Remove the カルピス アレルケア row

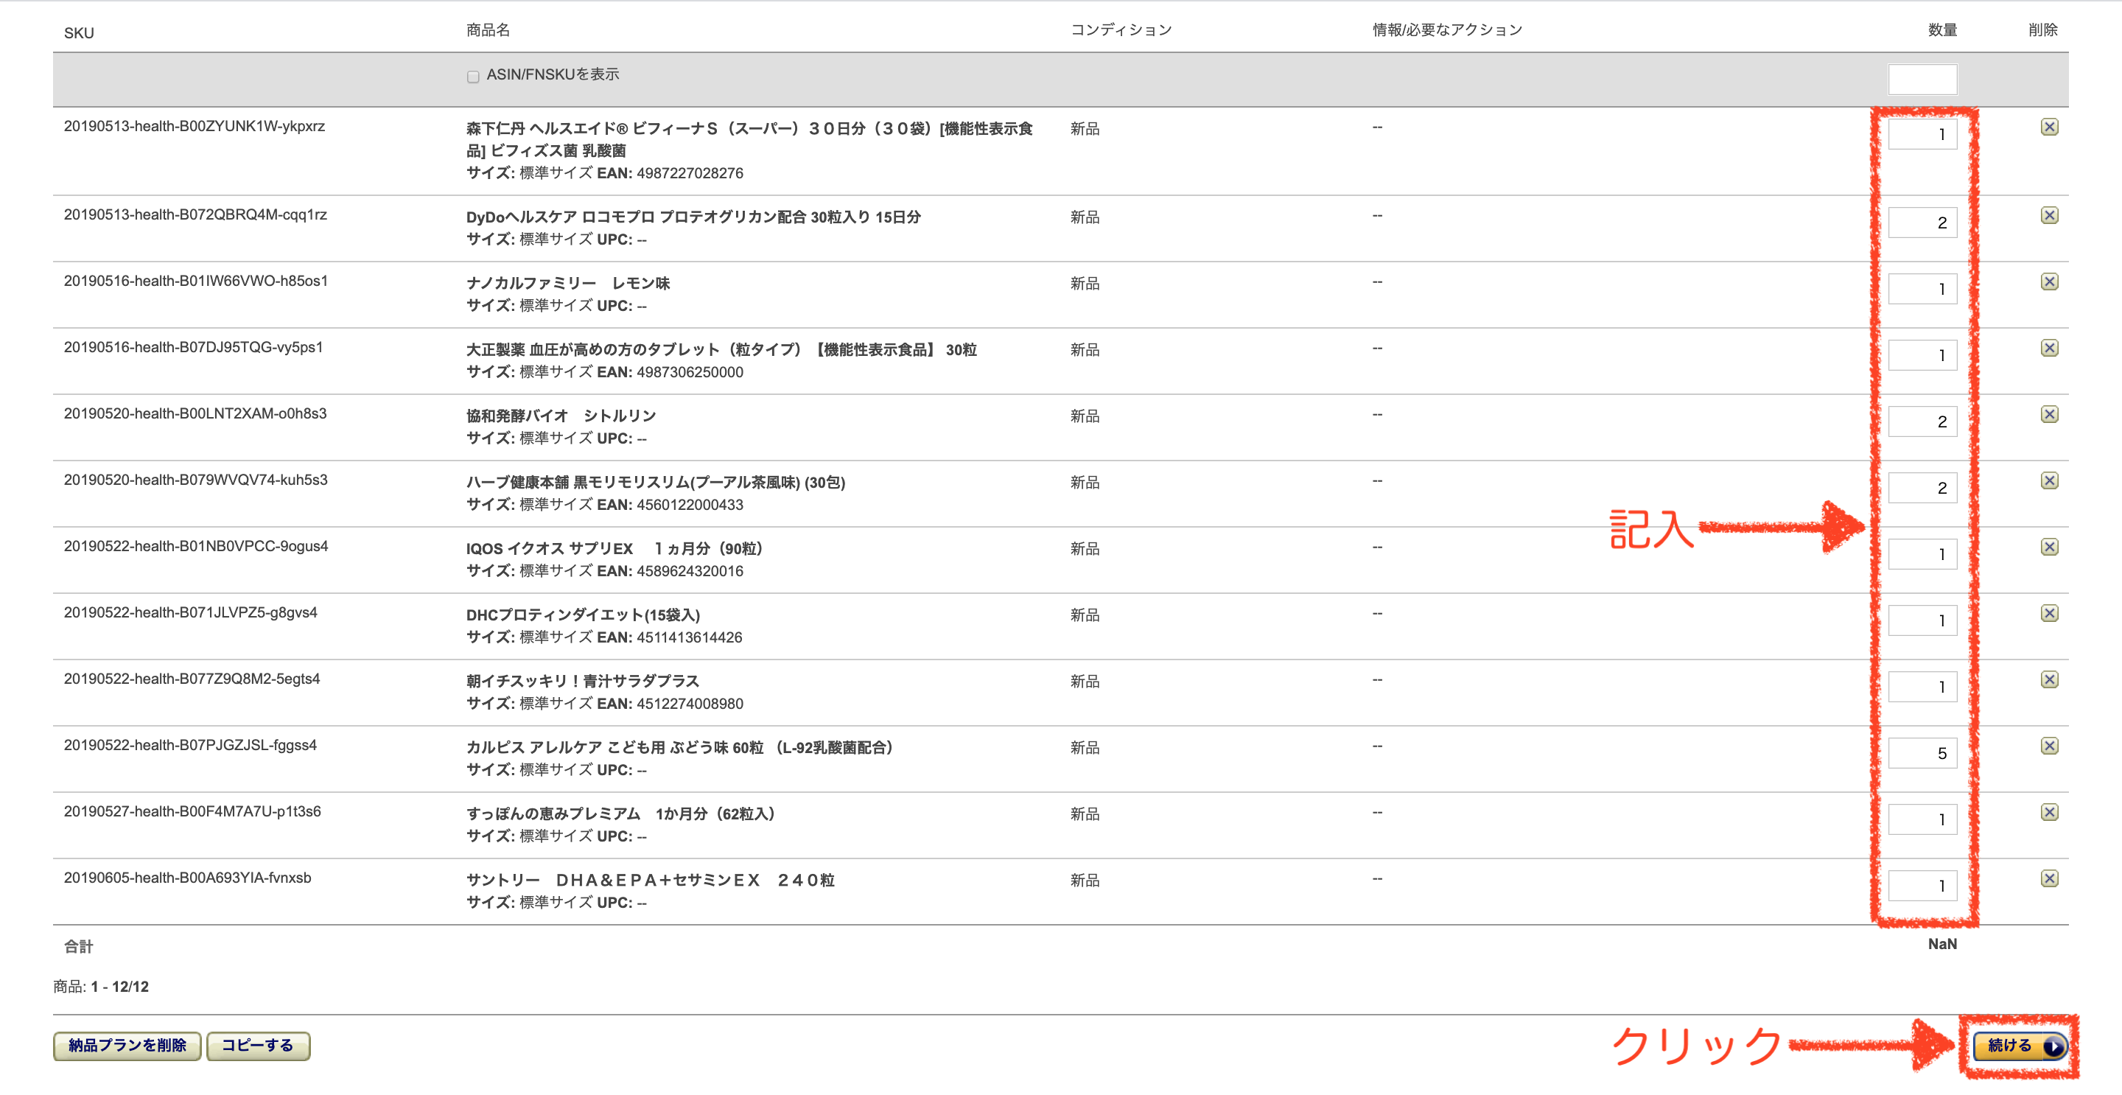click(x=2050, y=746)
